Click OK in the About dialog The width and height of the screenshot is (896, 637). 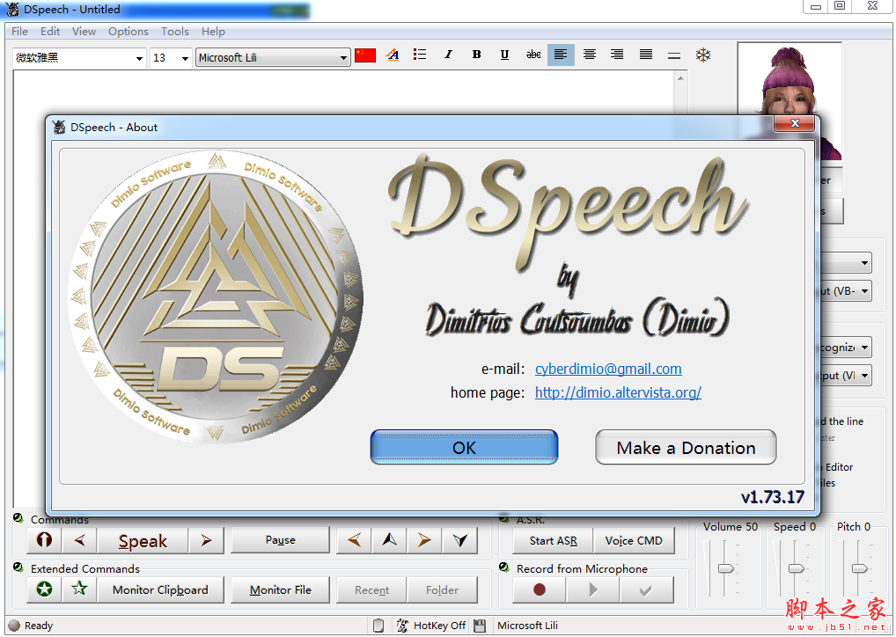pos(464,447)
